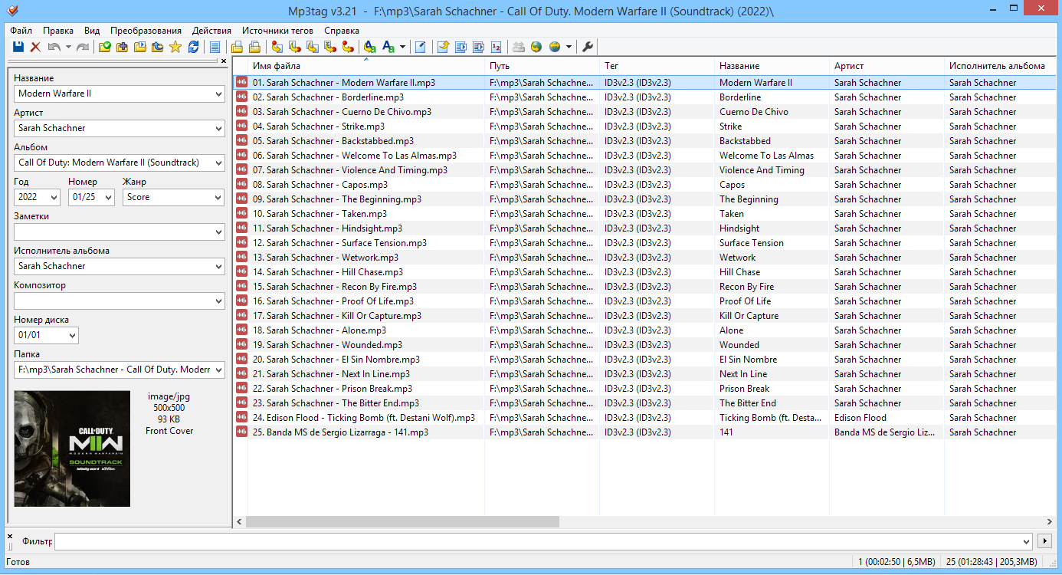Screen dimensions: 1062x575
Task: Remove tag using the red X icon
Action: click(x=35, y=47)
